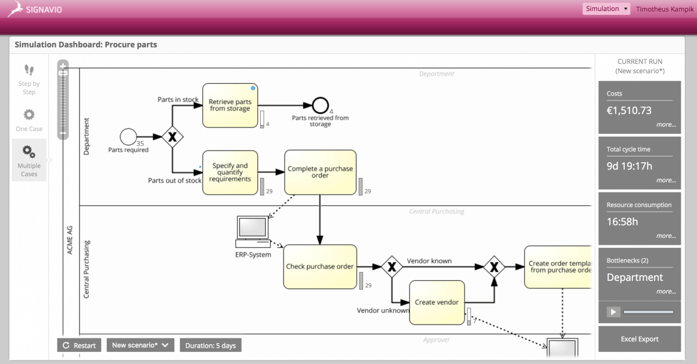
Task: Select the first exclusive gateway after Parts required
Action: [172, 137]
